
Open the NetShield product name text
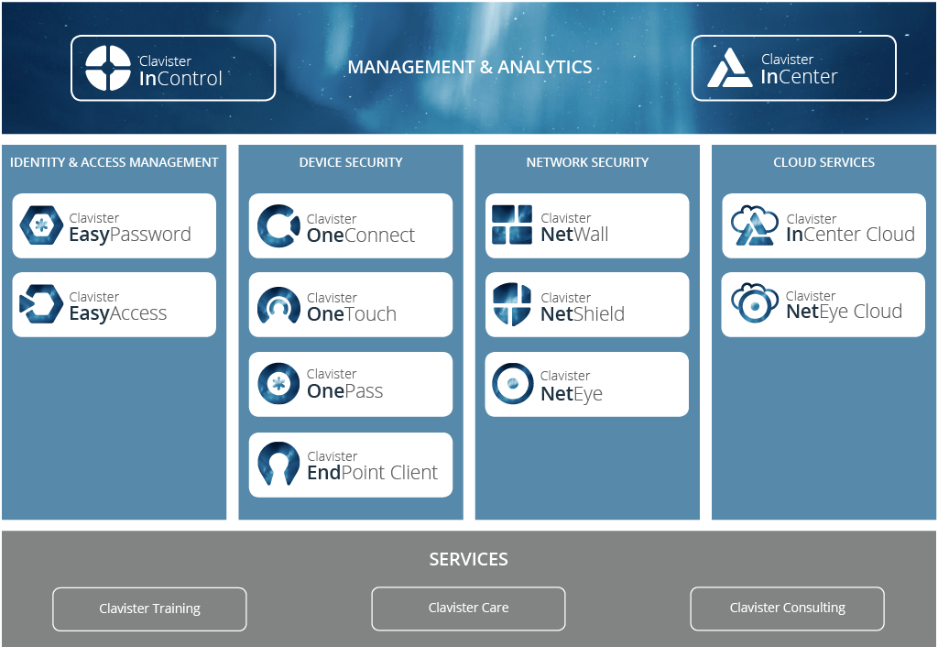pyautogui.click(x=583, y=314)
